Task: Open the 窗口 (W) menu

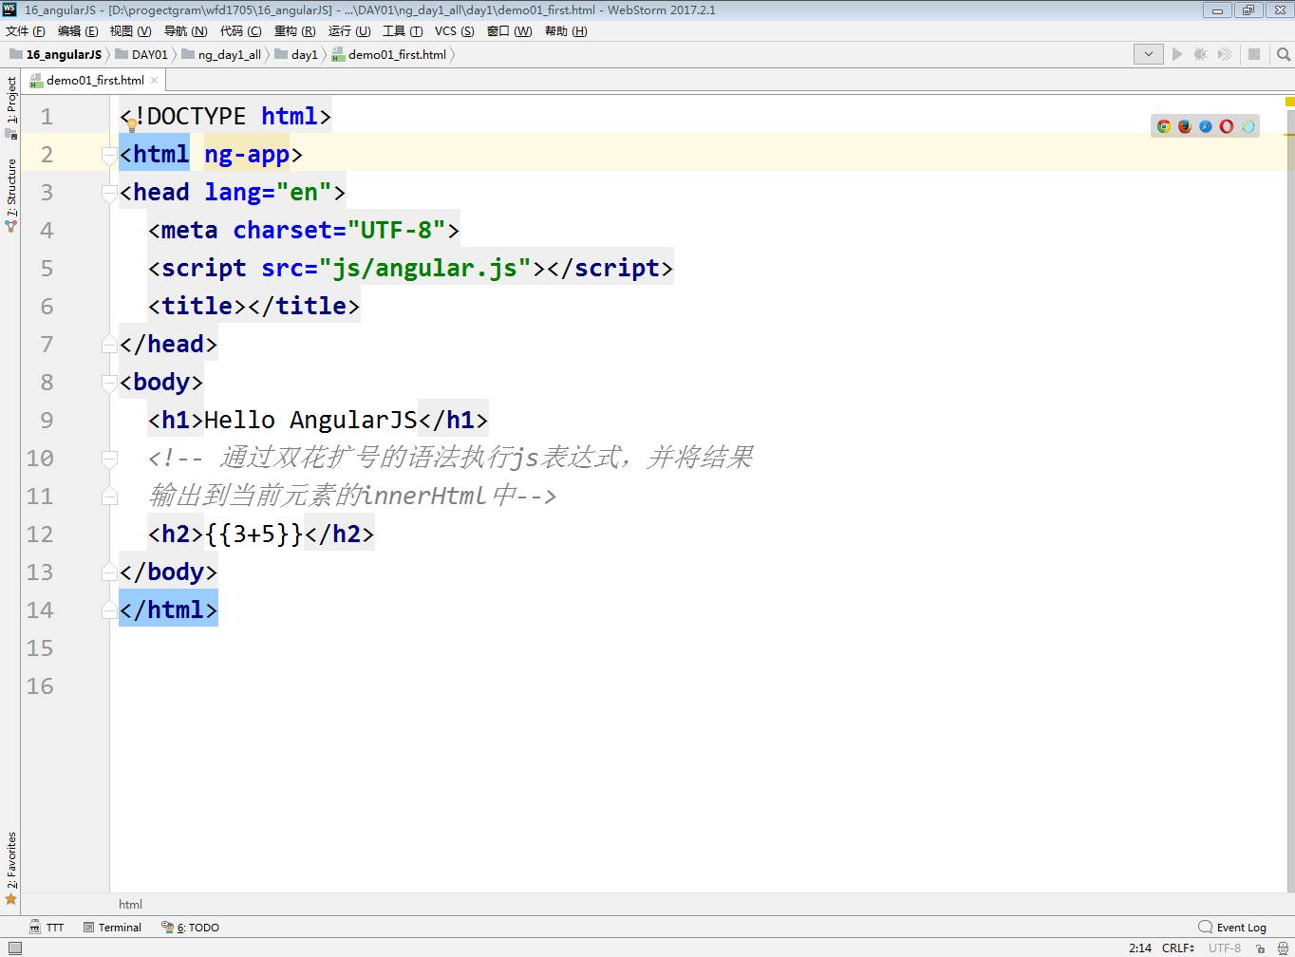Action: [x=509, y=31]
